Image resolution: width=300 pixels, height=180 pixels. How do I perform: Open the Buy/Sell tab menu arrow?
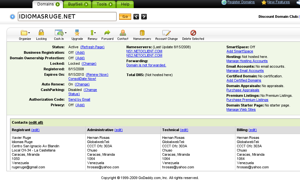point(86,4)
